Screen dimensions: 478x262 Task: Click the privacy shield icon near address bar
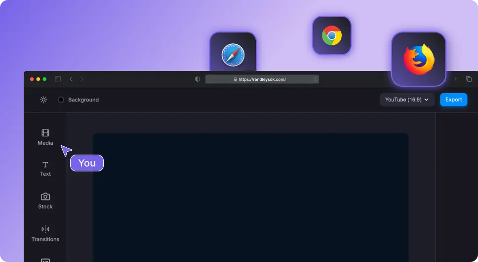coord(198,79)
